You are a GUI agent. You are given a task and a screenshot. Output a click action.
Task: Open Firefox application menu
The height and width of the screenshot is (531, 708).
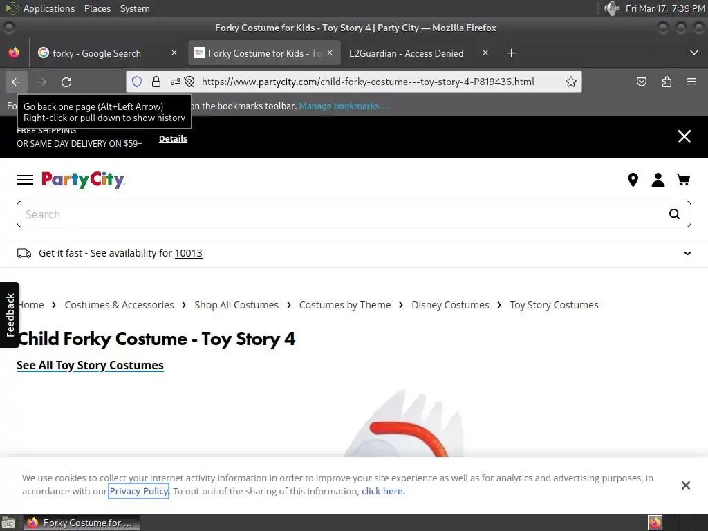[691, 82]
